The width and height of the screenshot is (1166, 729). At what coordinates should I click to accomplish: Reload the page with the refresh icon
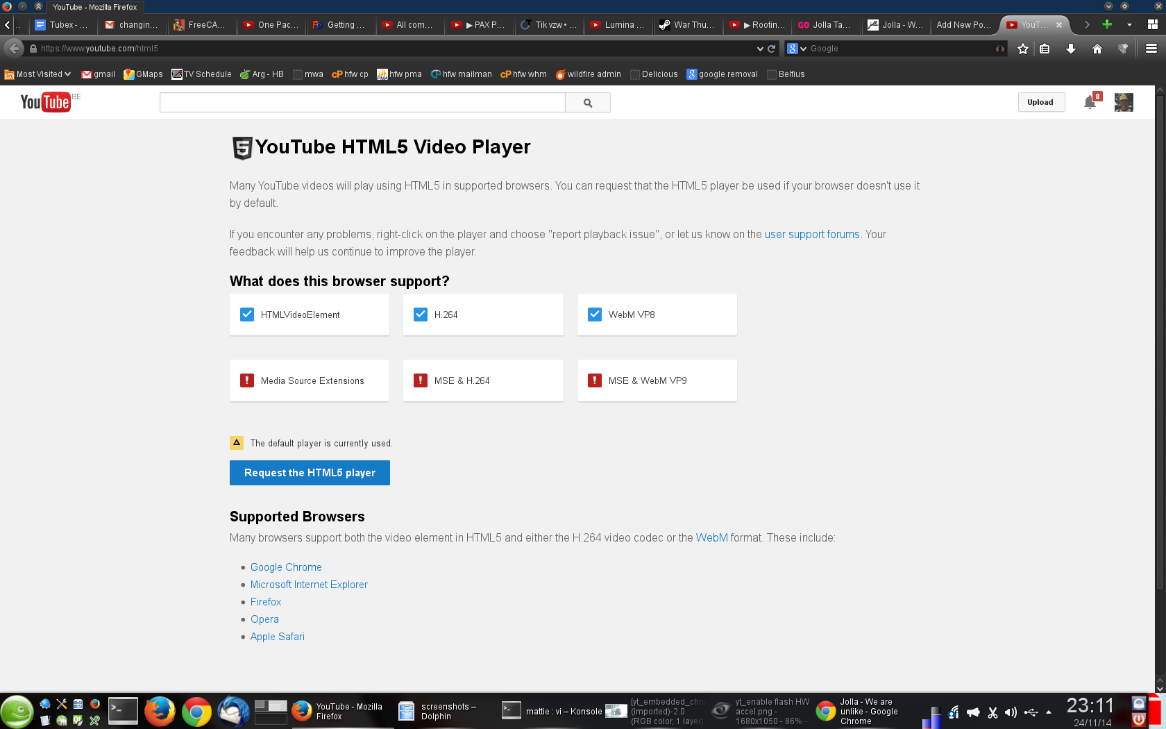(x=771, y=49)
